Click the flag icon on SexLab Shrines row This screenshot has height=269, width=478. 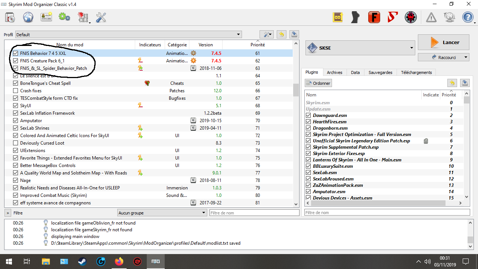(x=140, y=128)
